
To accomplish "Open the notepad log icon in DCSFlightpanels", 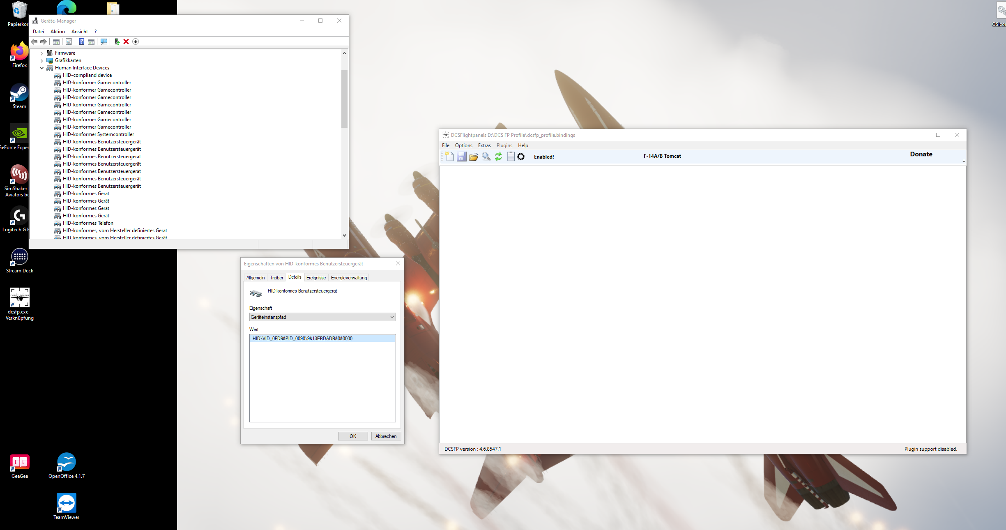I will coord(511,157).
